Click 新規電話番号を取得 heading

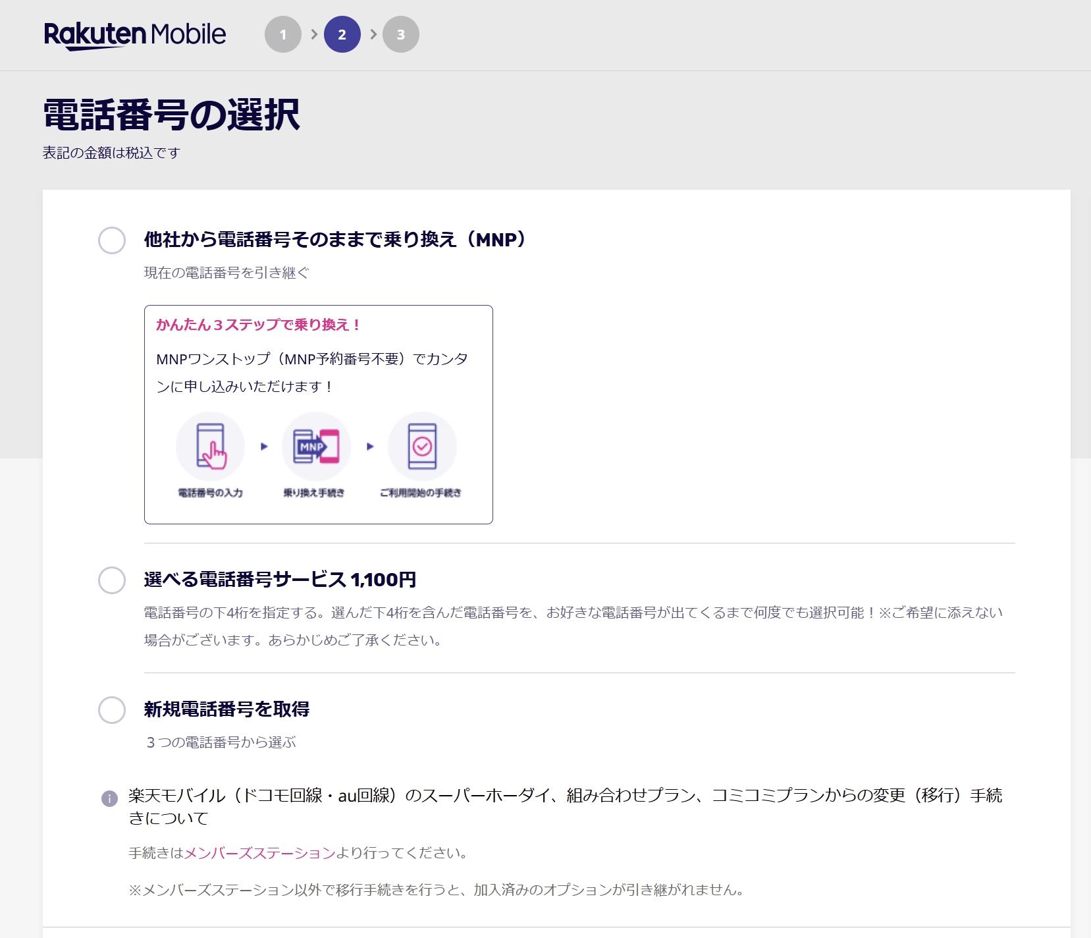point(226,709)
